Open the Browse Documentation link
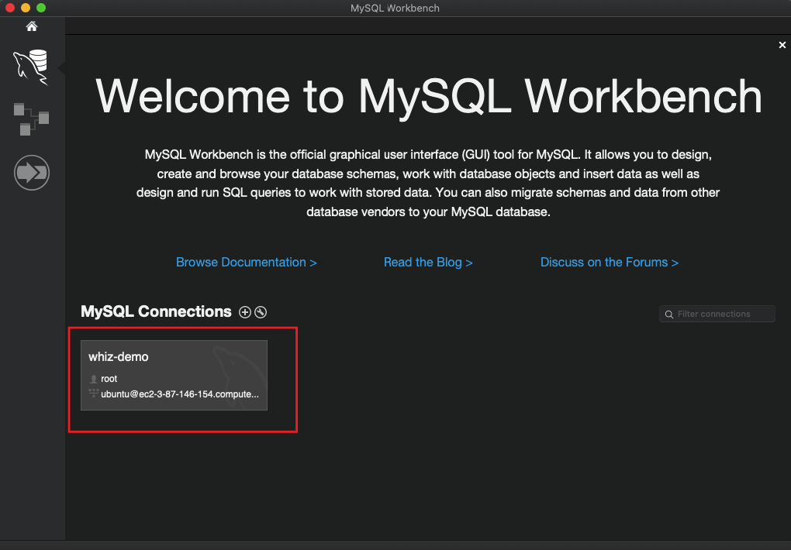Viewport: 791px width, 550px height. click(246, 263)
